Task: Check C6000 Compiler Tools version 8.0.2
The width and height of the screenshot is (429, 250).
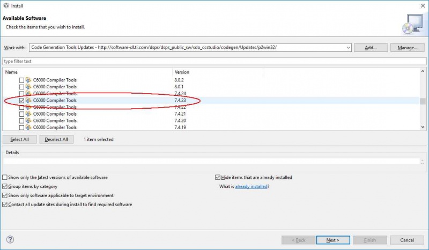Action: pyautogui.click(x=21, y=80)
